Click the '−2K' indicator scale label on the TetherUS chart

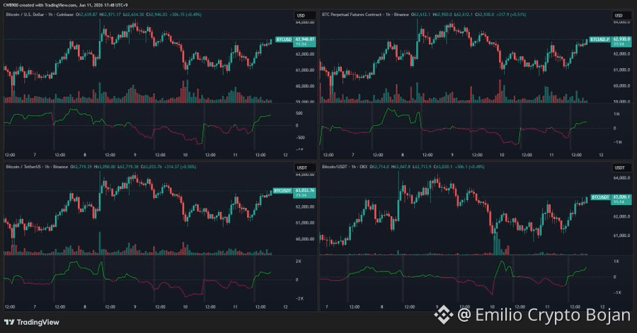299,298
